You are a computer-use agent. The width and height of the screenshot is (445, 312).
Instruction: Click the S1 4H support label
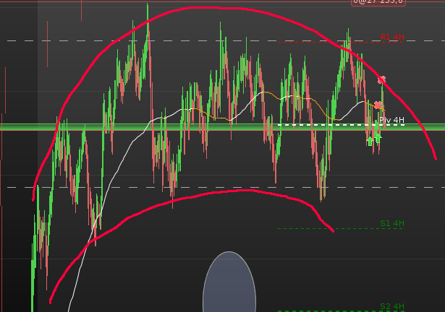pos(392,224)
